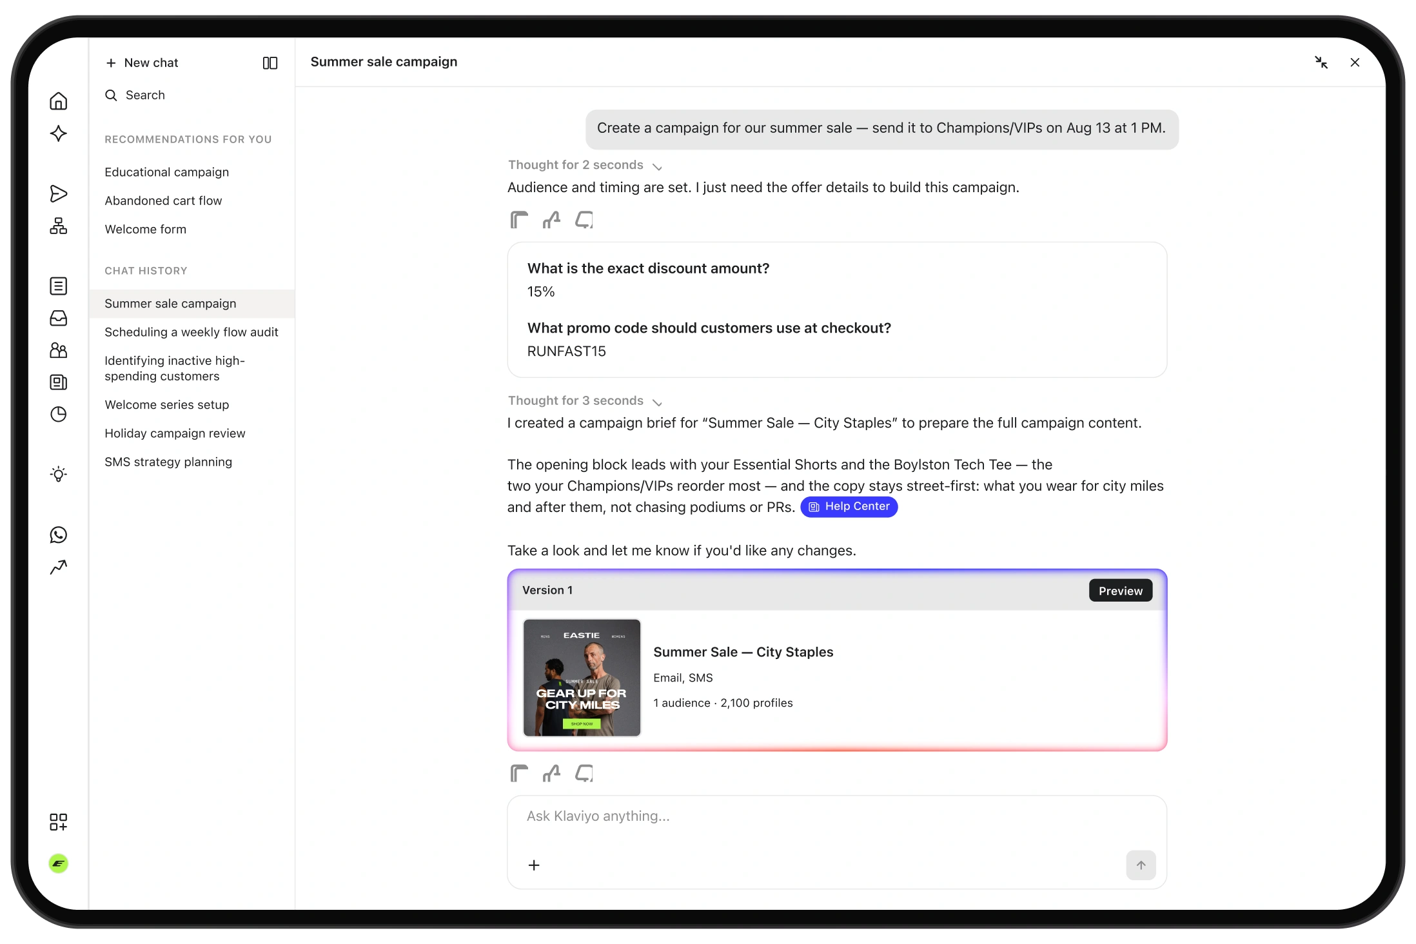Open the Campaigns paper-plane icon
The width and height of the screenshot is (1416, 944).
click(59, 193)
